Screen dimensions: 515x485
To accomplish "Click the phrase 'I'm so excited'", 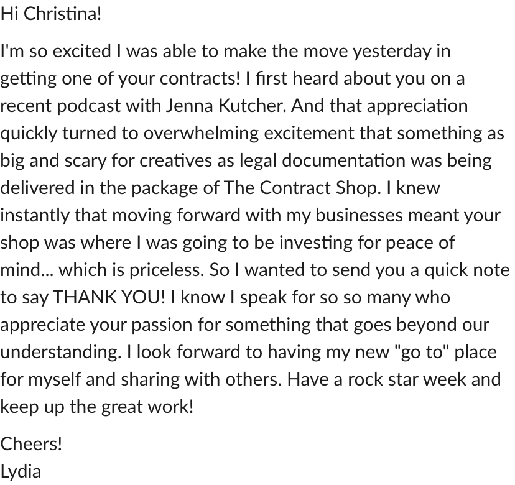I will point(56,52).
